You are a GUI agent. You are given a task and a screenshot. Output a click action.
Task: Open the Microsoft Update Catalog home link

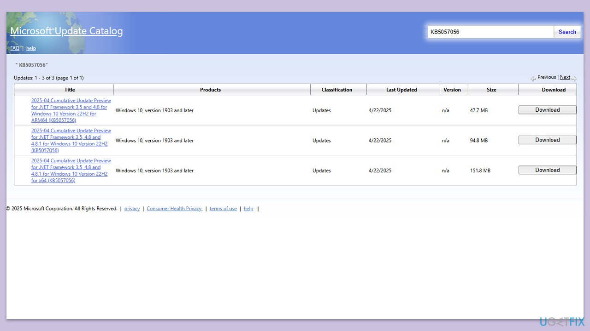[x=66, y=31]
